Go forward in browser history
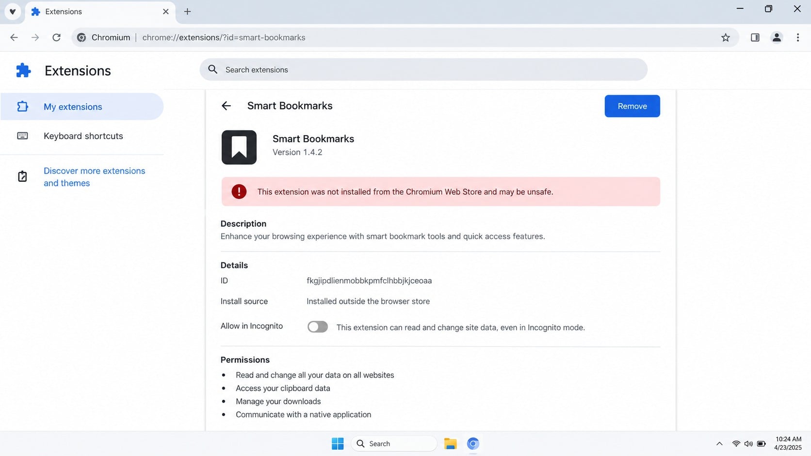811x456 pixels. pos(35,37)
